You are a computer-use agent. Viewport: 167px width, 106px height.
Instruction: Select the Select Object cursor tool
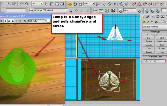pyautogui.click(x=46, y=4)
